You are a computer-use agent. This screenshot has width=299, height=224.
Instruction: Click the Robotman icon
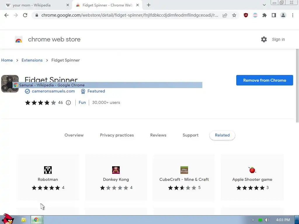coord(48,170)
